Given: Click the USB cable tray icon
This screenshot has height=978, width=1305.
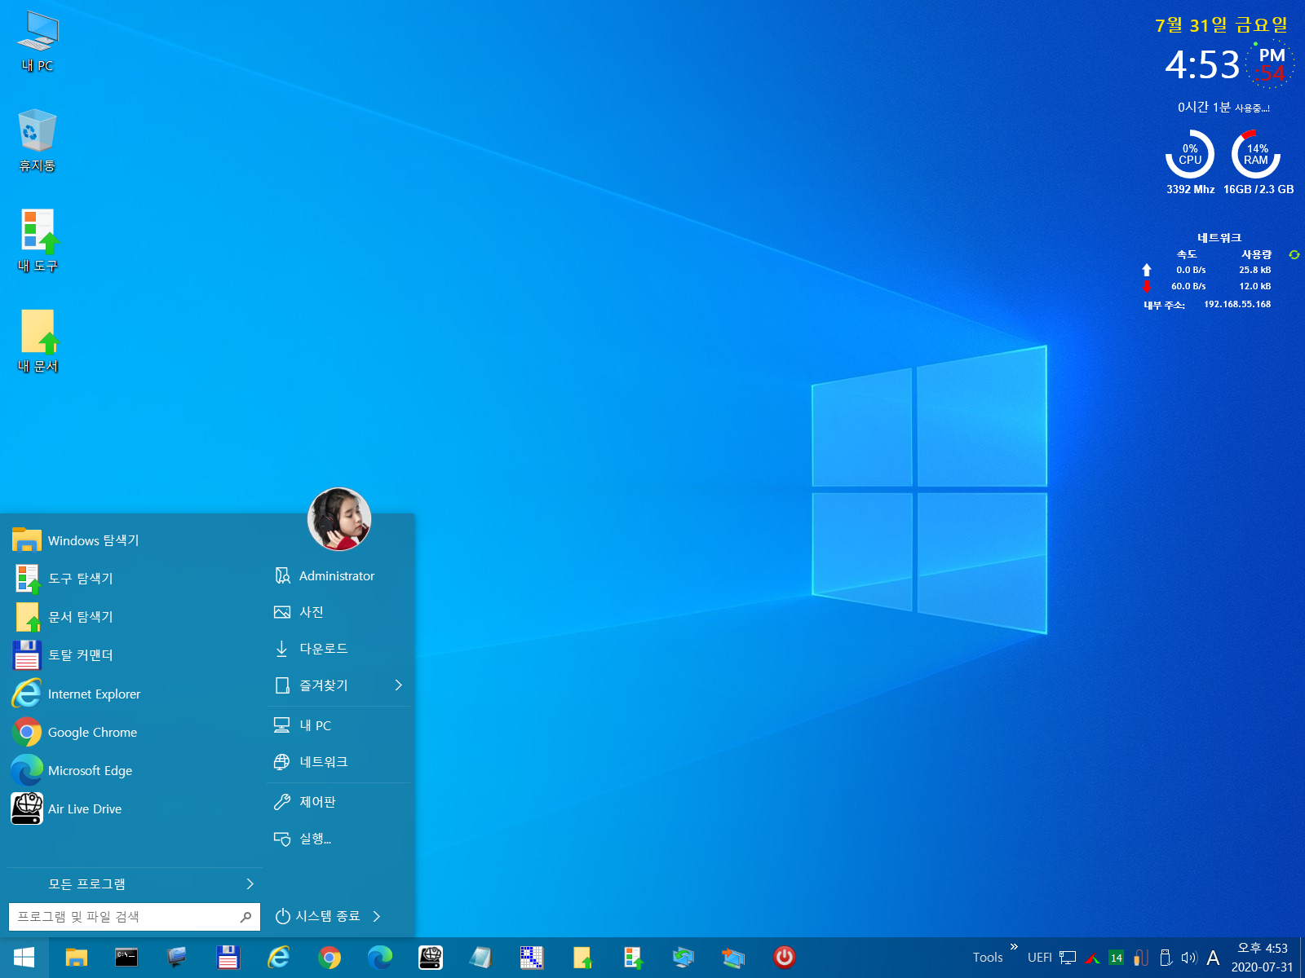Looking at the screenshot, I should point(1141,958).
